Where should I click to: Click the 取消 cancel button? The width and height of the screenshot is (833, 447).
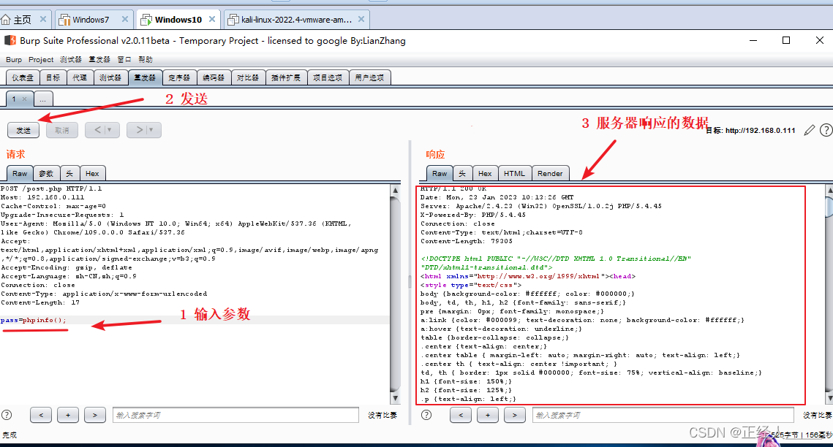(62, 130)
